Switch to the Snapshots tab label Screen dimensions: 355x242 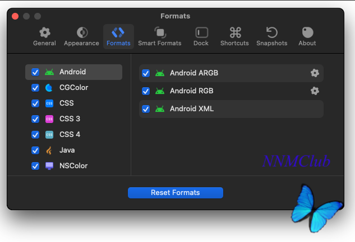tap(272, 43)
